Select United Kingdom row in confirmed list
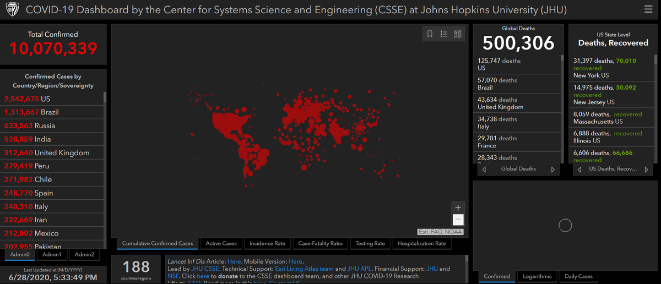 [52, 152]
